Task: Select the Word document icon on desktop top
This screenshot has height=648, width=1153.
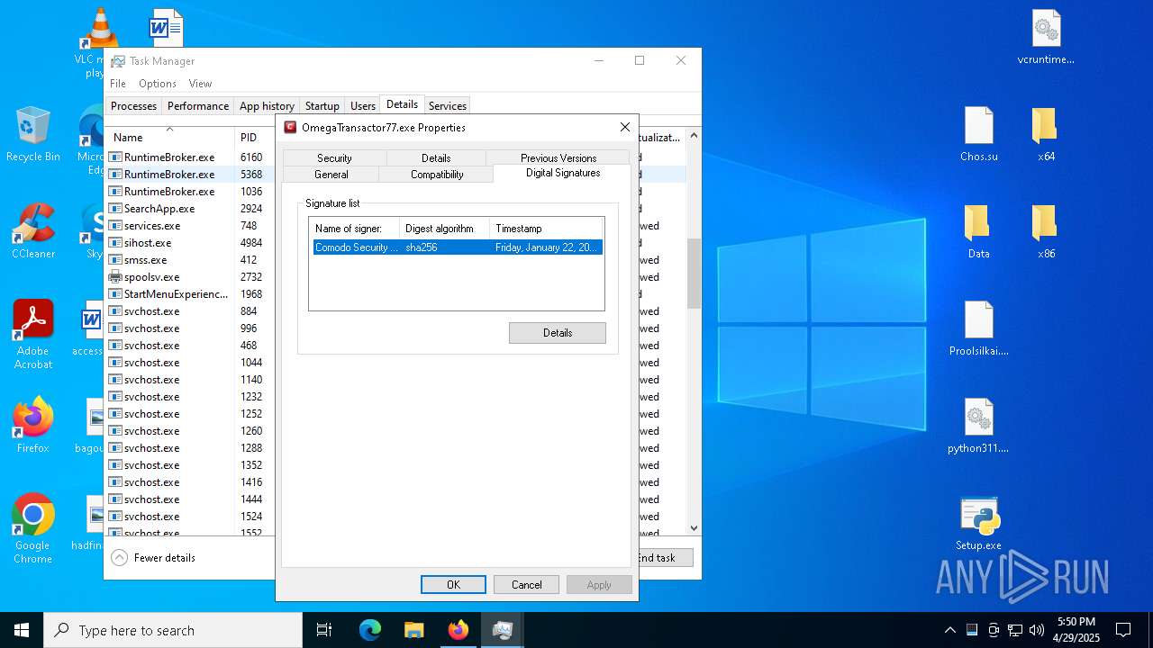Action: (166, 27)
